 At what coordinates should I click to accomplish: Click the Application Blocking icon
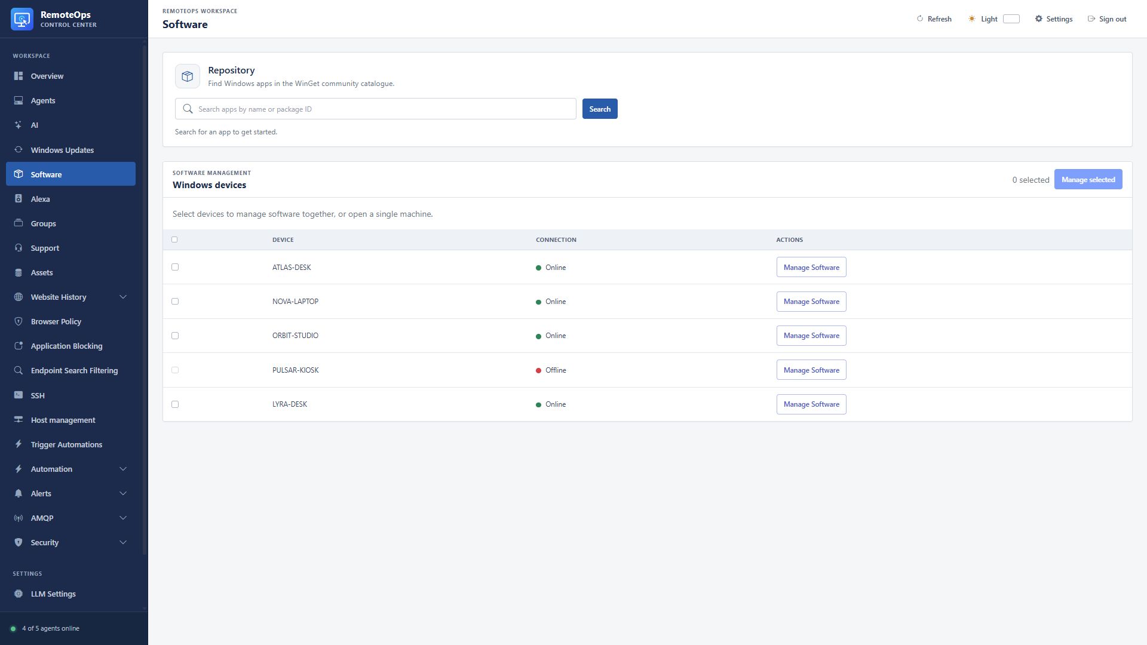19,346
